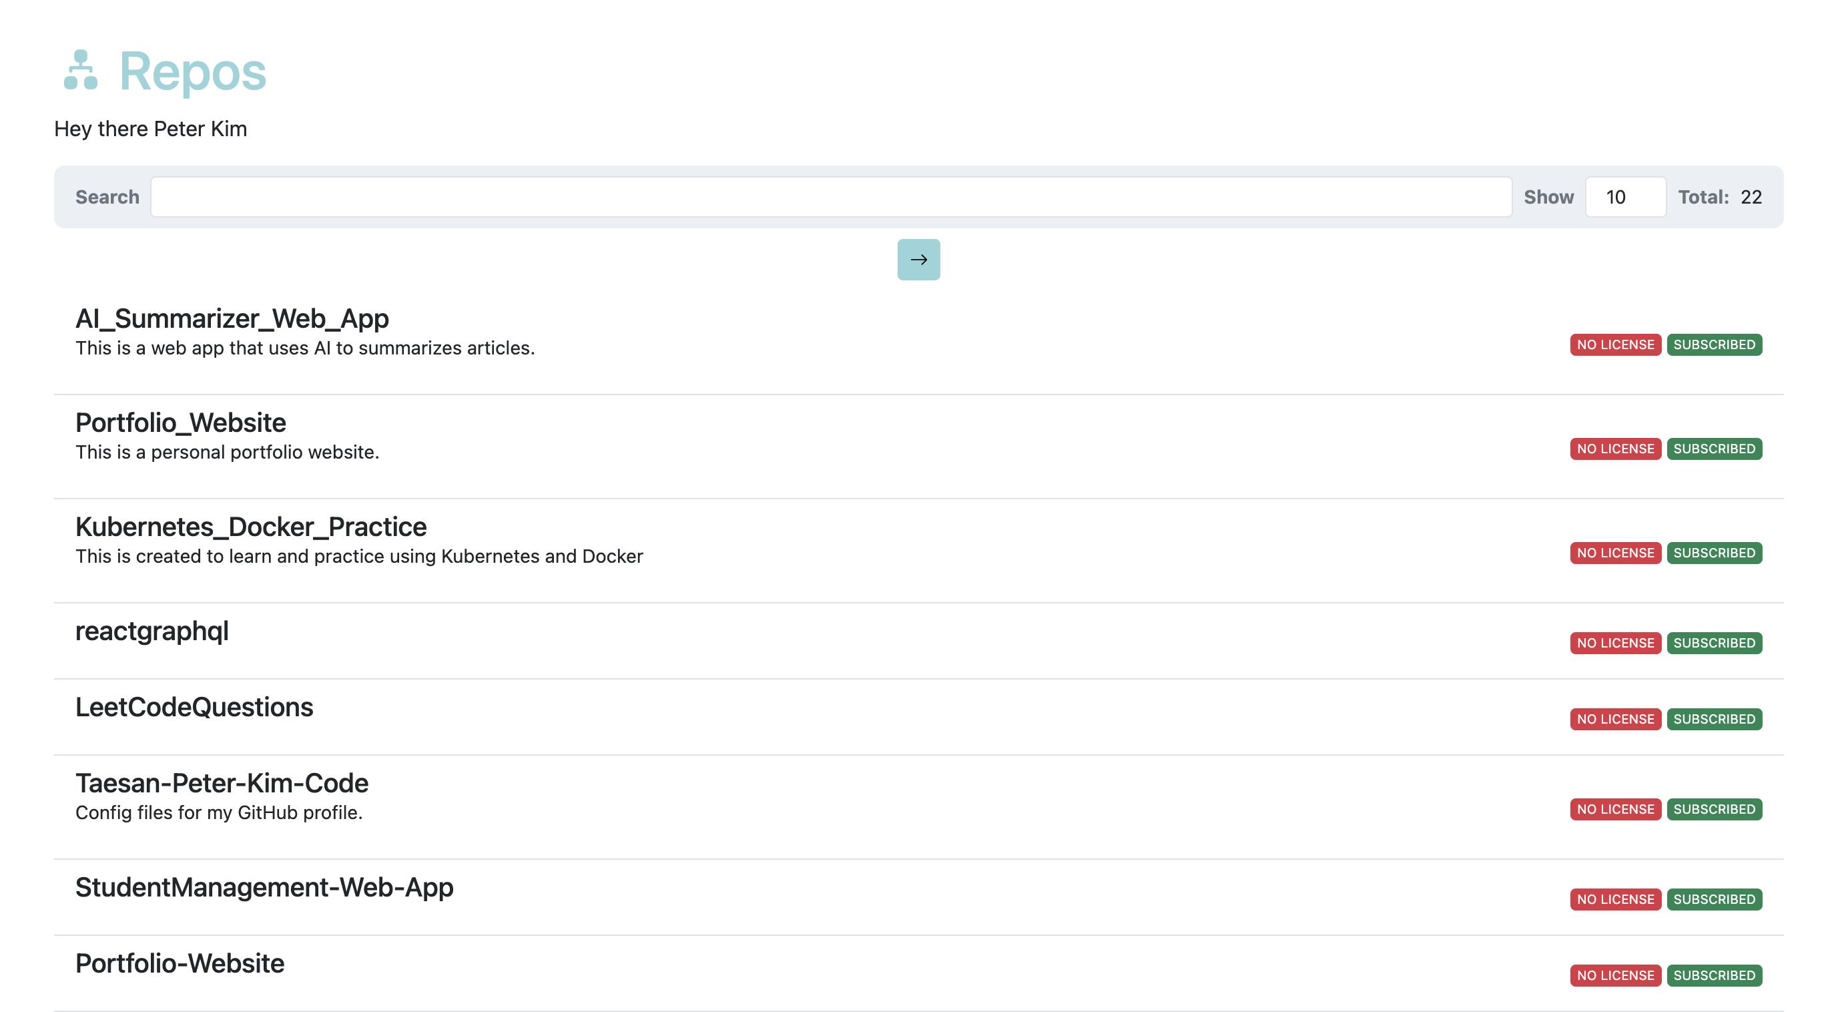The height and width of the screenshot is (1012, 1834).
Task: Click SUBSCRIBED badge on reactgraphql row
Action: 1713,642
